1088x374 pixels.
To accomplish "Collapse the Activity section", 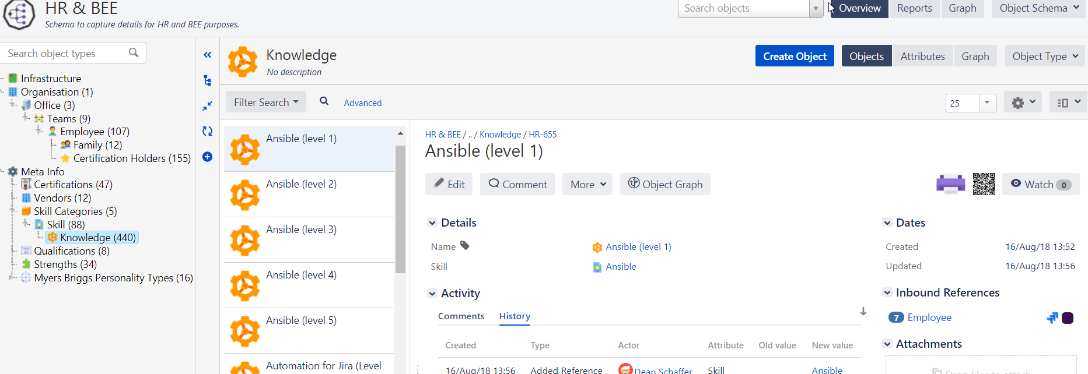I will (x=432, y=293).
